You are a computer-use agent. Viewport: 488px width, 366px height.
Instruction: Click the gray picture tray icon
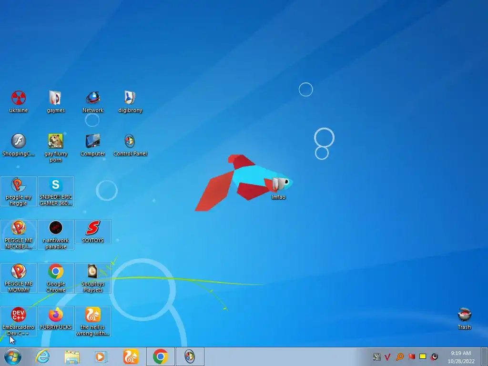pyautogui.click(x=376, y=356)
